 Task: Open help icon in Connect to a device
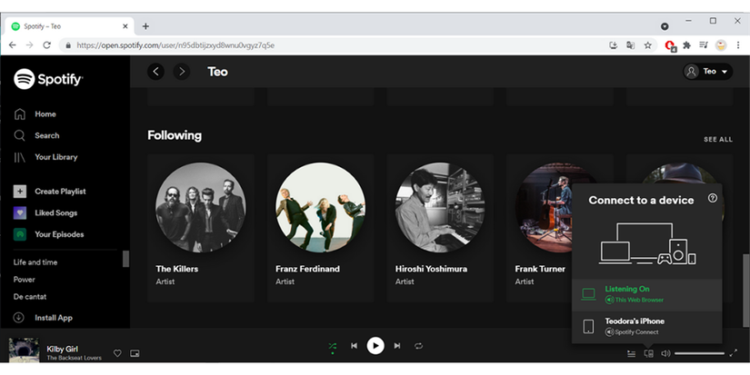pyautogui.click(x=713, y=198)
